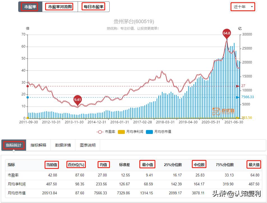Click the blue 月均总市值 legend square
Viewport: 267px width, 203px height.
[149, 131]
